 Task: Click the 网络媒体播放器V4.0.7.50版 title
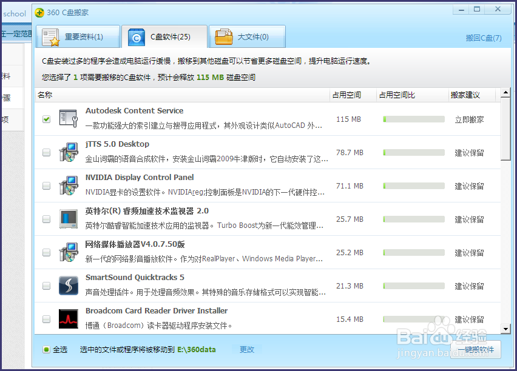tap(135, 244)
